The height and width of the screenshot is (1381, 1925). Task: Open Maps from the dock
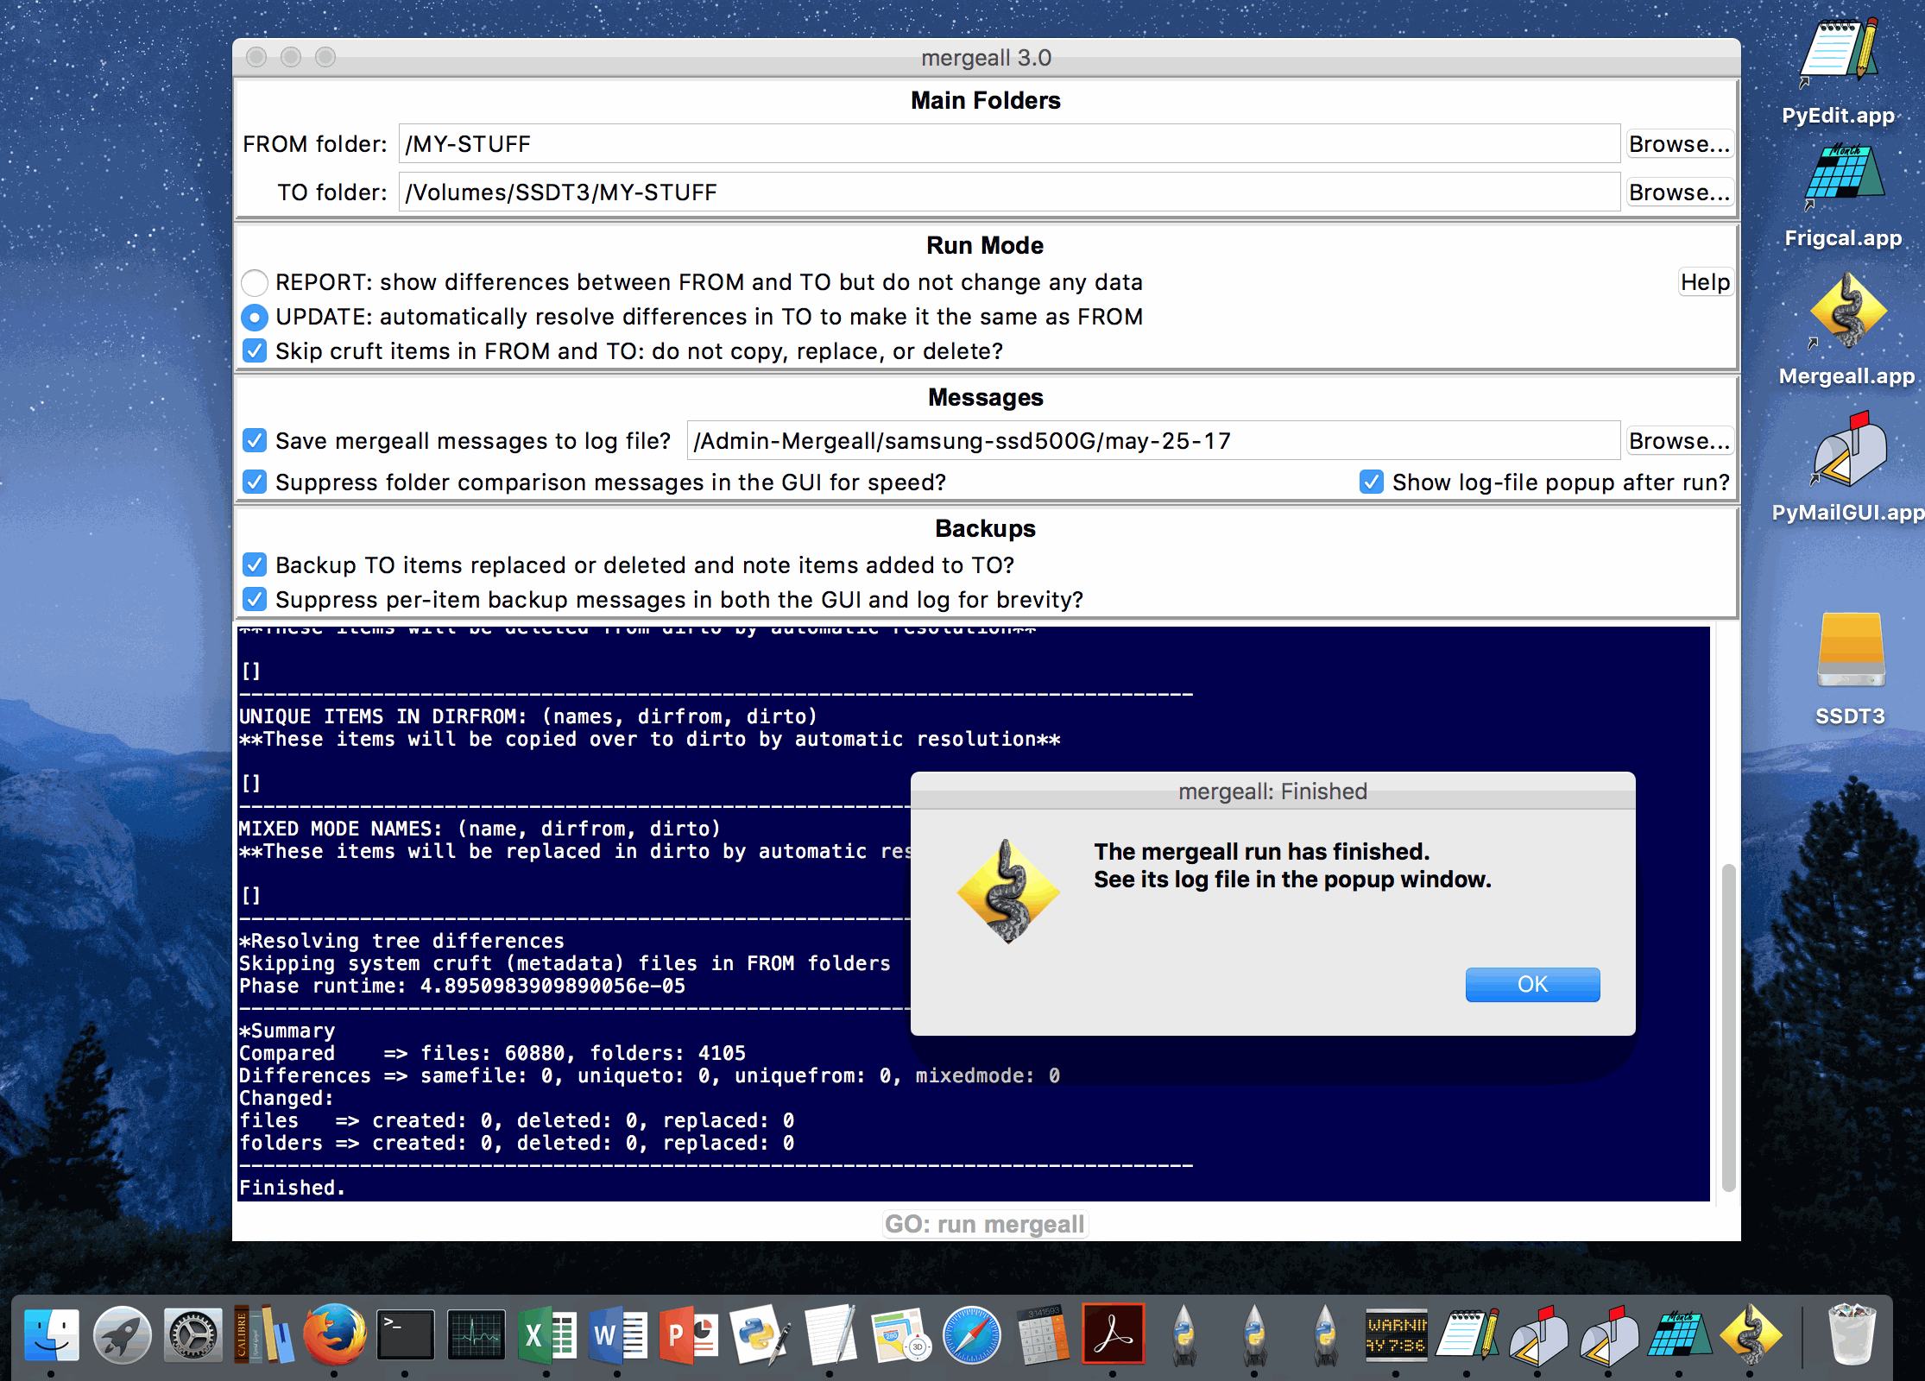(x=900, y=1335)
